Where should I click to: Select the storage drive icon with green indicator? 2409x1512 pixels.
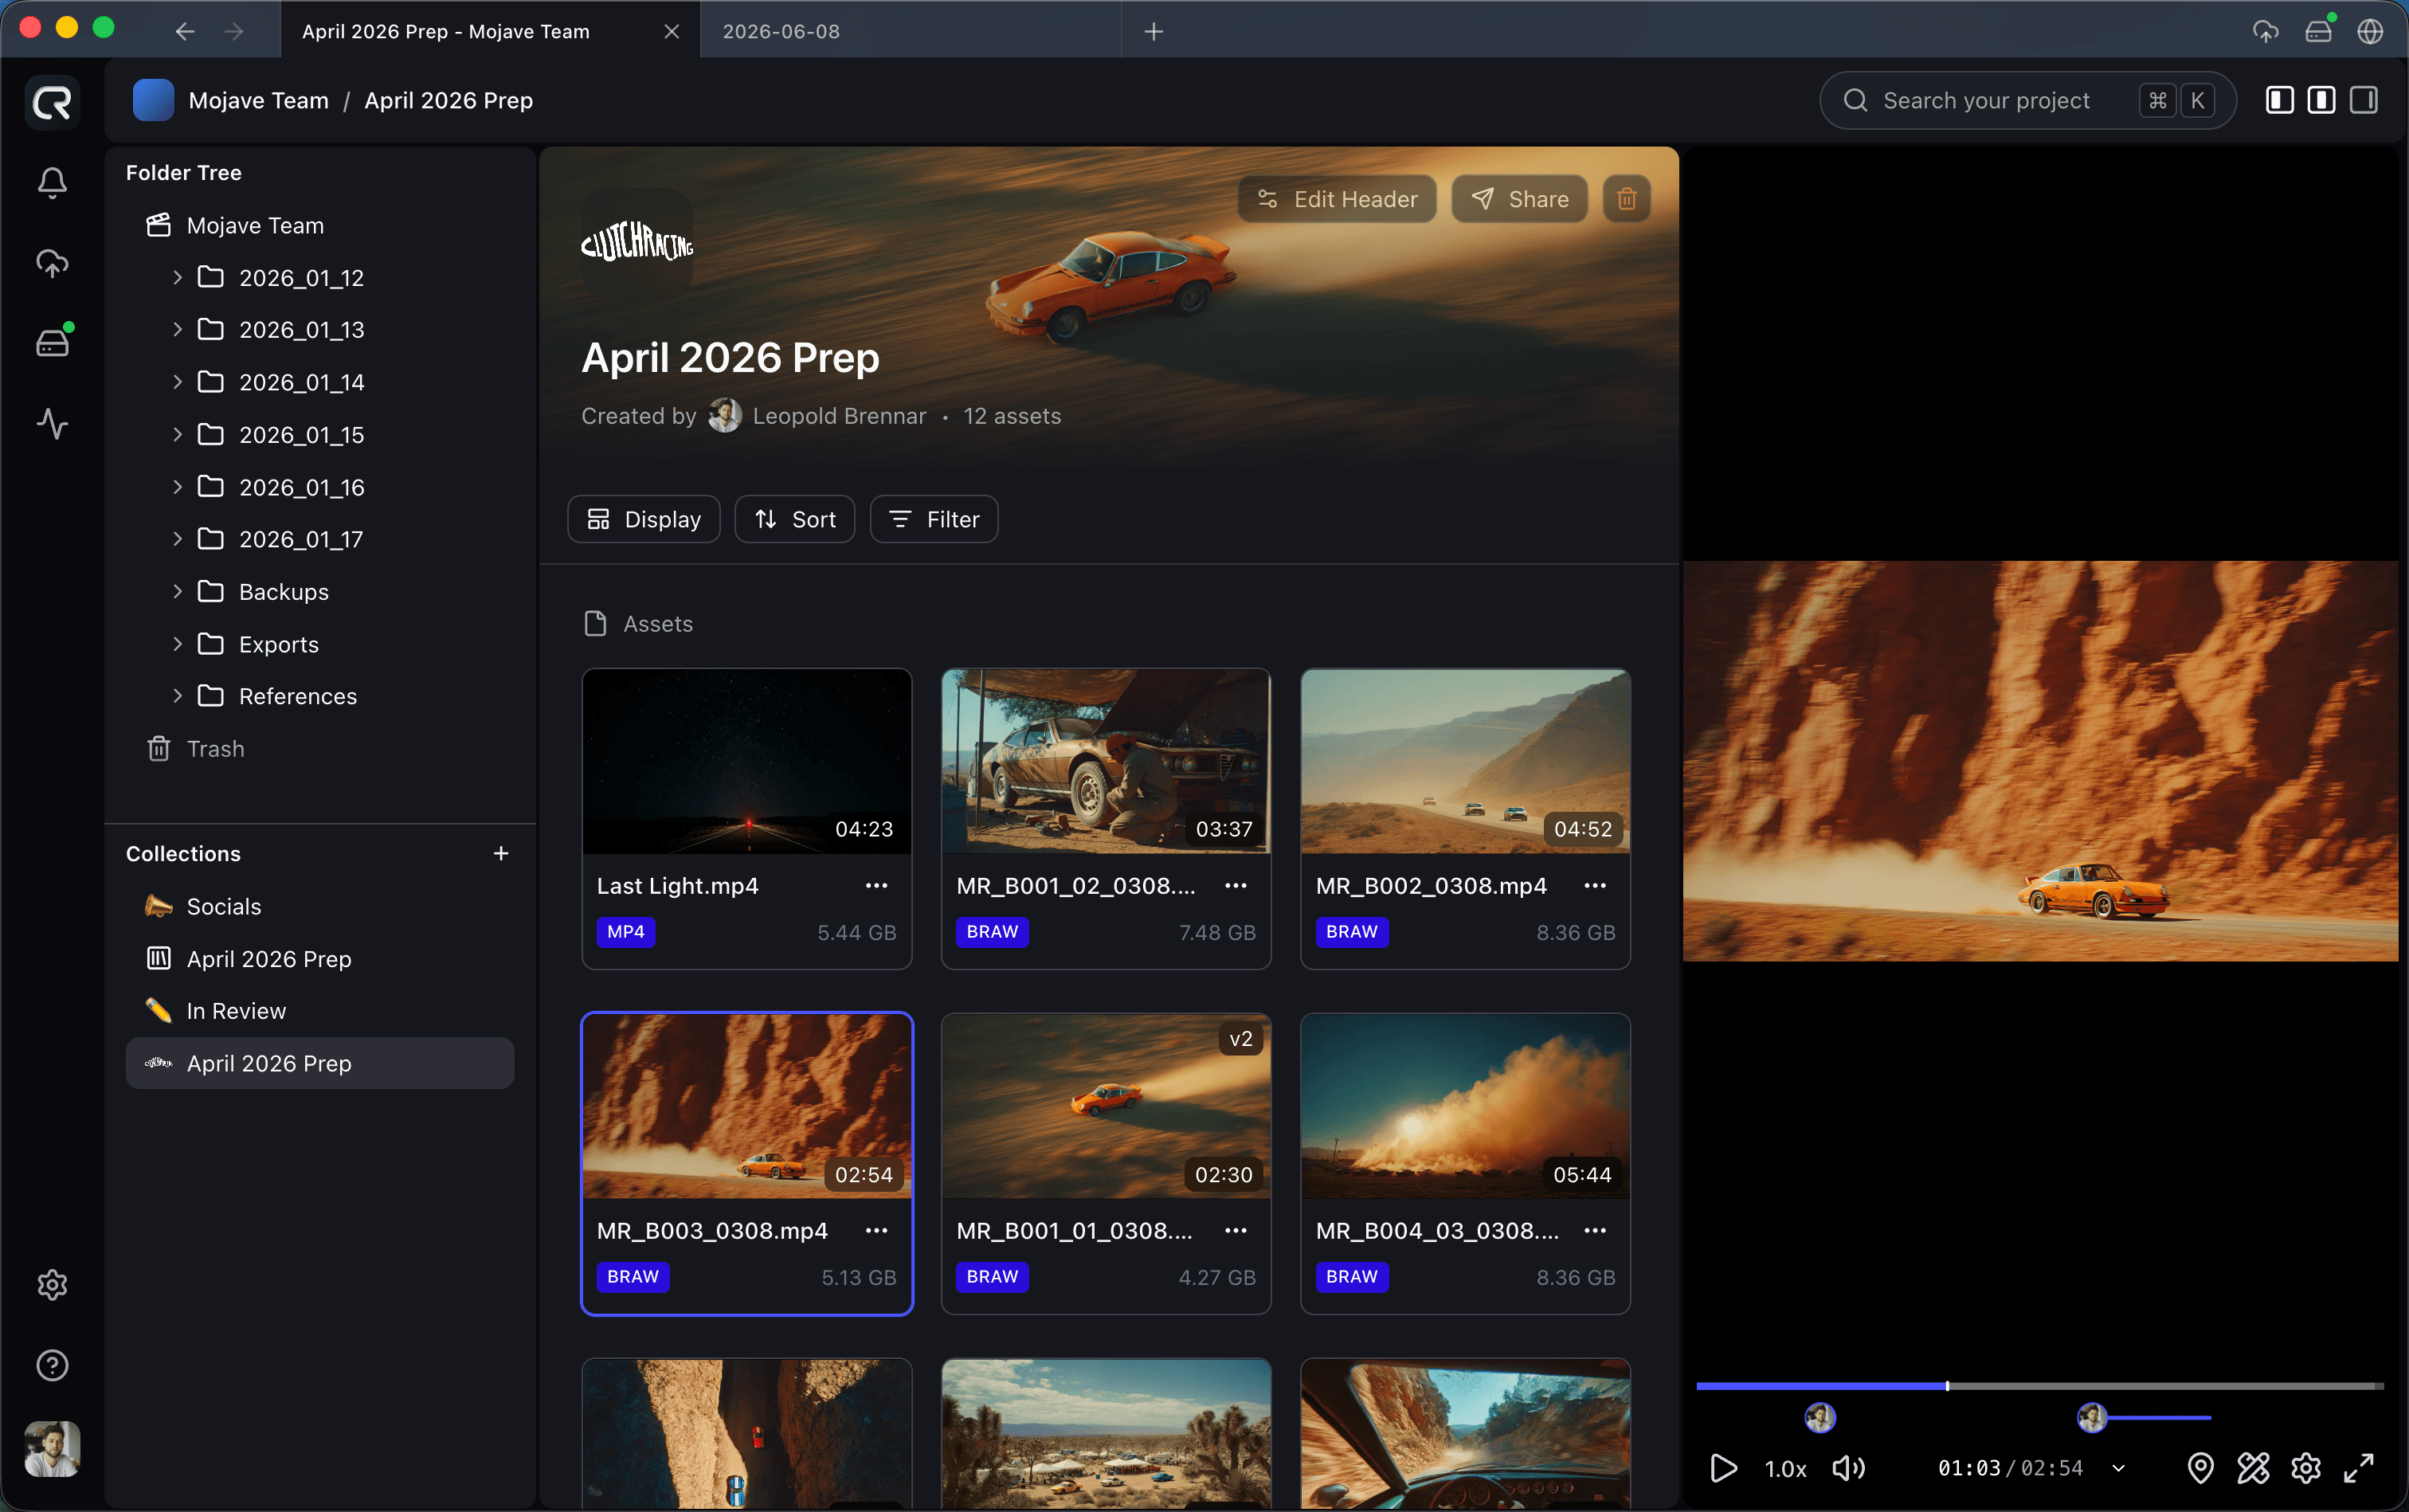(51, 342)
